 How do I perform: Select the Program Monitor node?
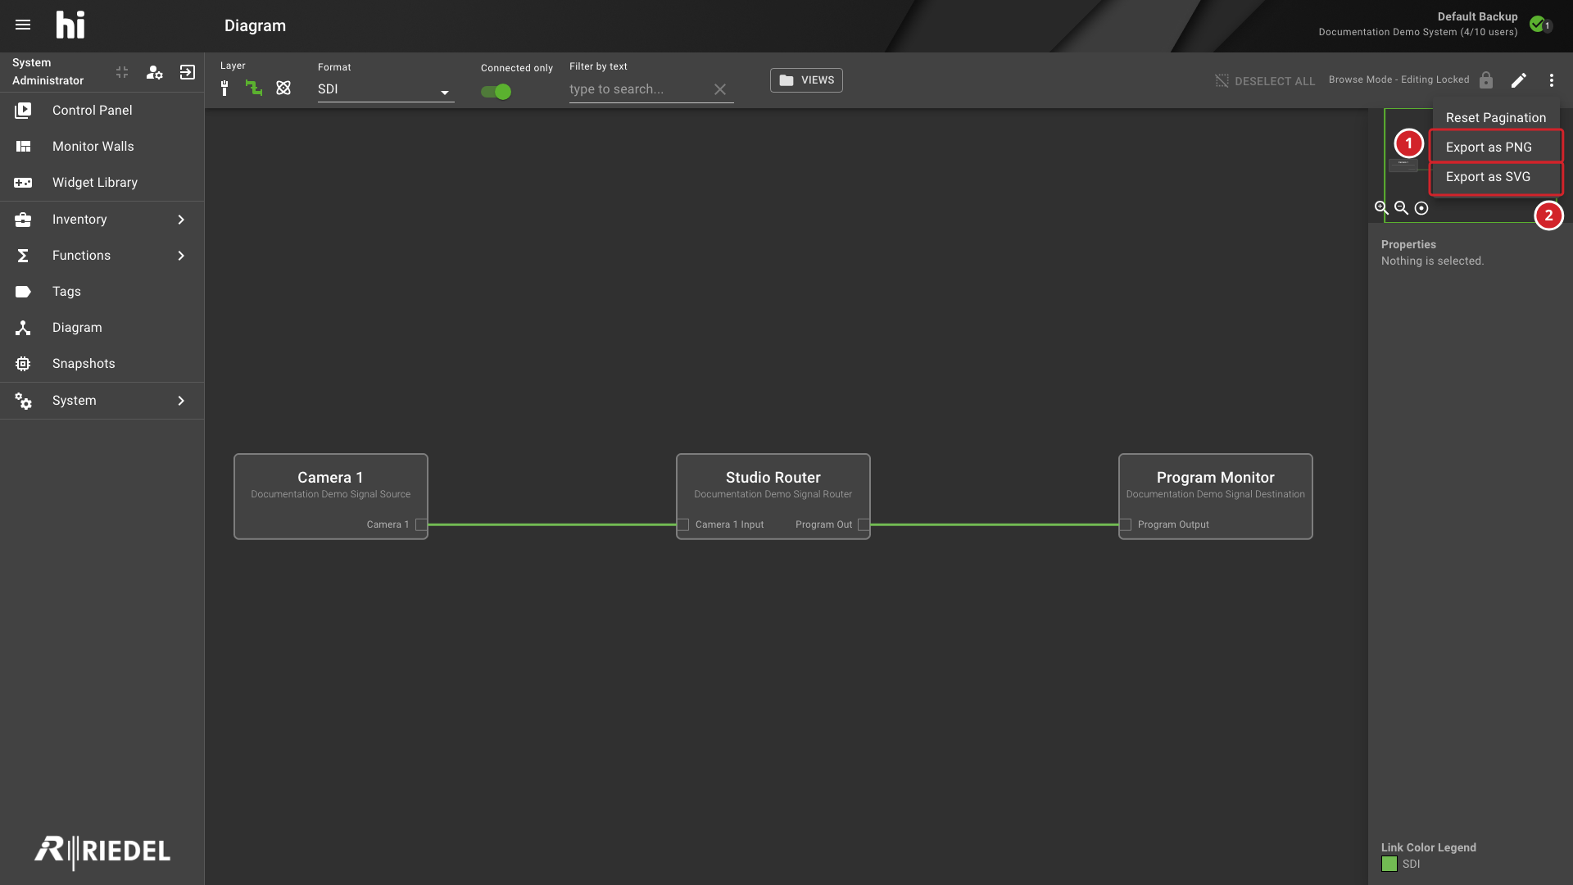[x=1215, y=496]
